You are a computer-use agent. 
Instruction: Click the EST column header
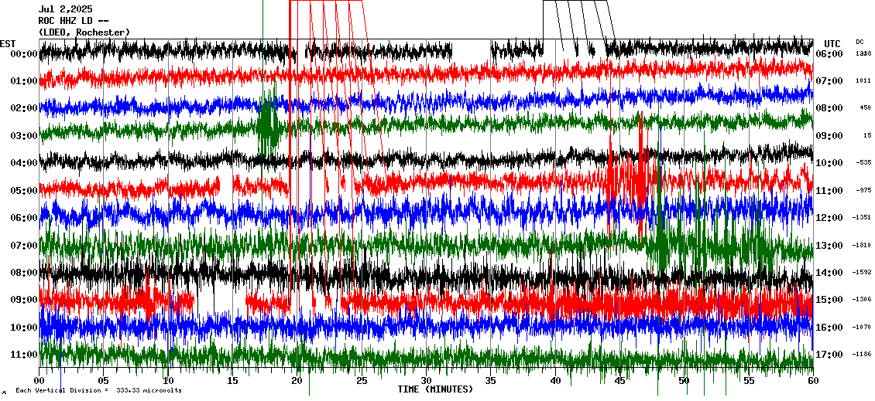(x=8, y=43)
